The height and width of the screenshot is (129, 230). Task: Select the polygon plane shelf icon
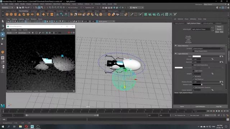point(28,14)
